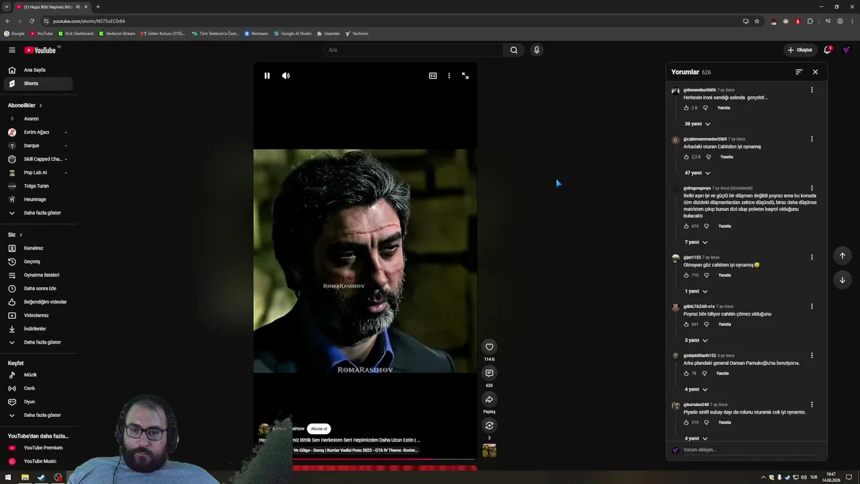Open YouTube Premium in the sidebar
This screenshot has width=860, height=484.
point(38,448)
